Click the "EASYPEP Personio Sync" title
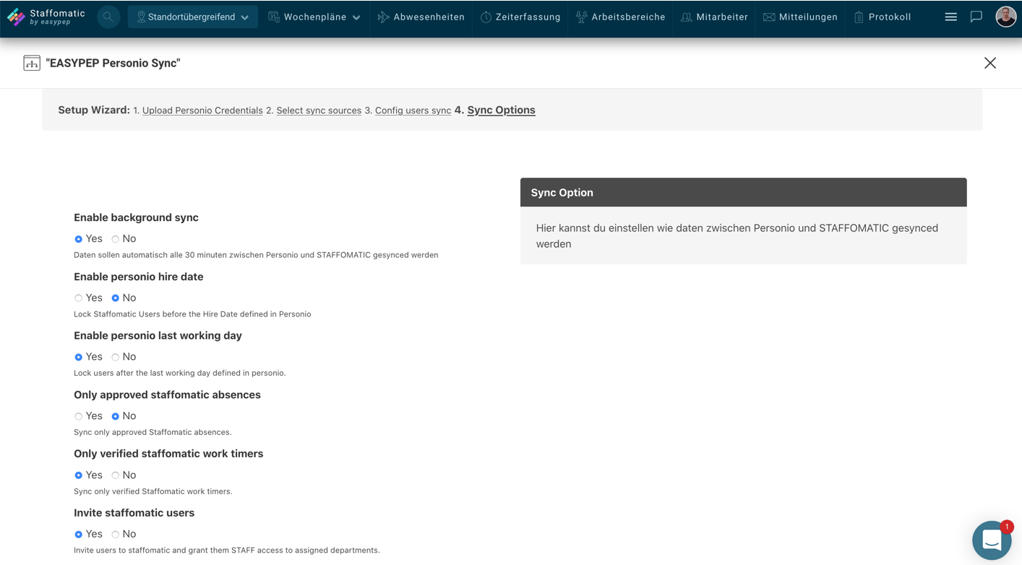Screen dimensions: 1022x565 tap(113, 63)
